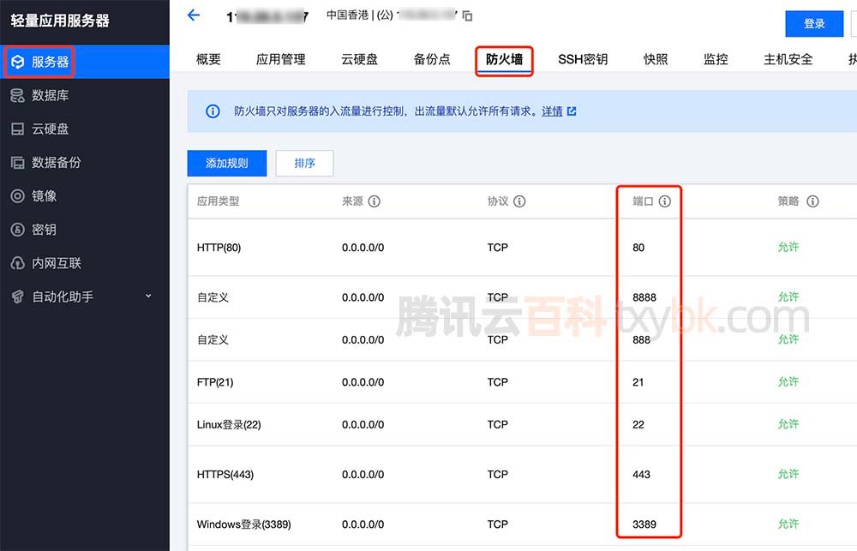Viewport: 857px width, 551px height.
Task: Select the 防火墙 tab
Action: tap(504, 59)
